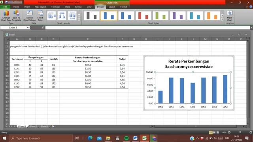Switch to Word from taskbar
Screen dimensions: 253x142
pyautogui.click(x=135, y=138)
